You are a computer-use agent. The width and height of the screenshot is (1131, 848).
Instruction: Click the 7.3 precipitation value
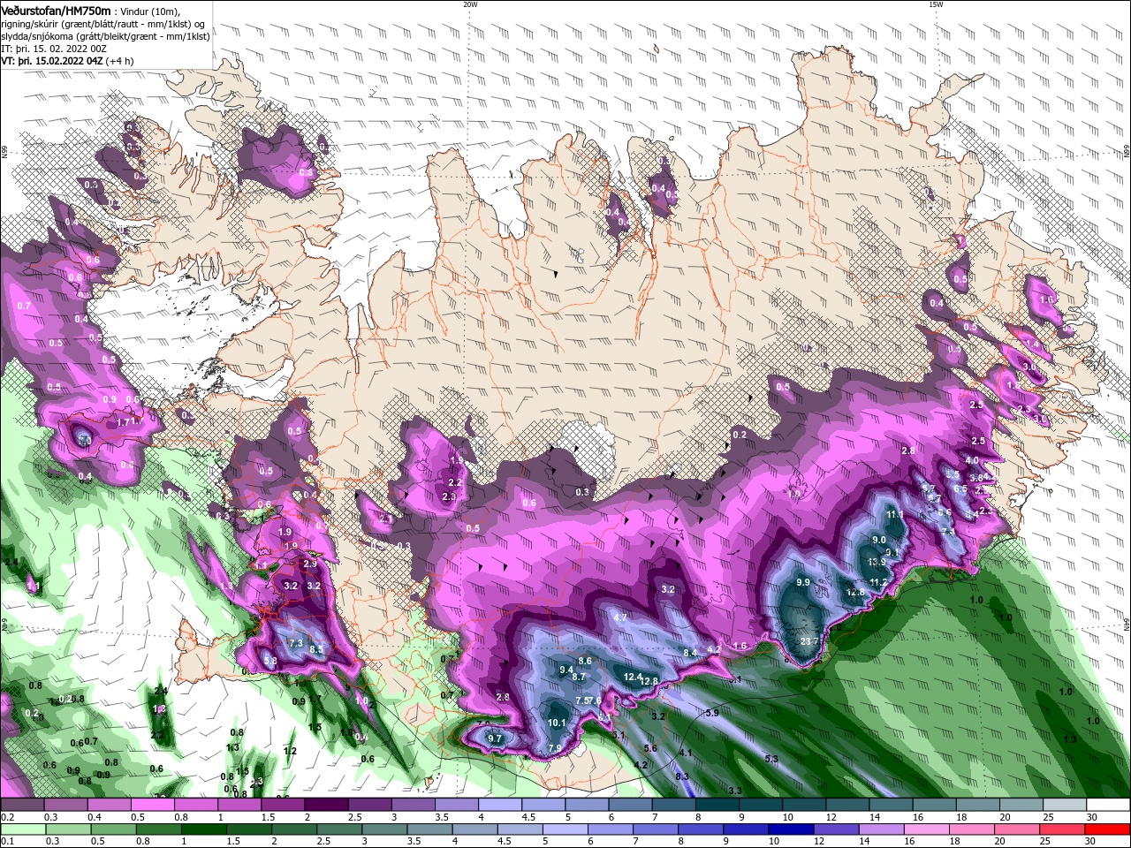click(x=296, y=643)
